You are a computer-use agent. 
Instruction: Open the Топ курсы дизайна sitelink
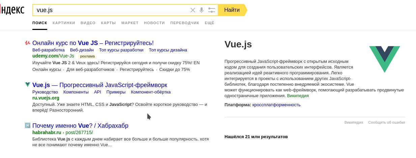point(168,50)
